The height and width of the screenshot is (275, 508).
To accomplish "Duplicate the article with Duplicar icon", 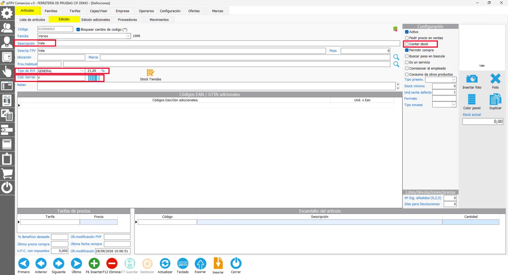I will 495,99.
